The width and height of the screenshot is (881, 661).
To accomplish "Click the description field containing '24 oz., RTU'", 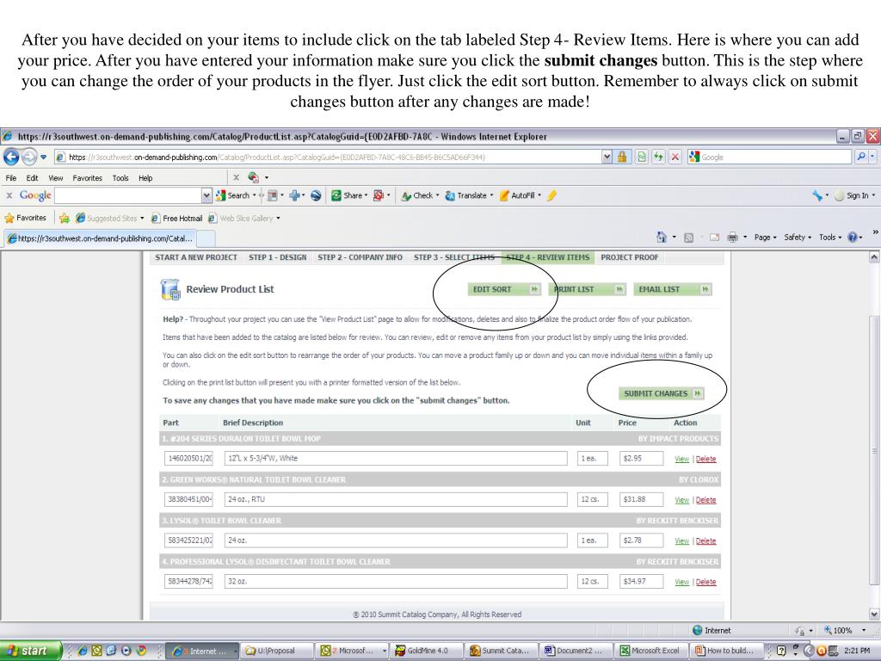I will pos(396,499).
